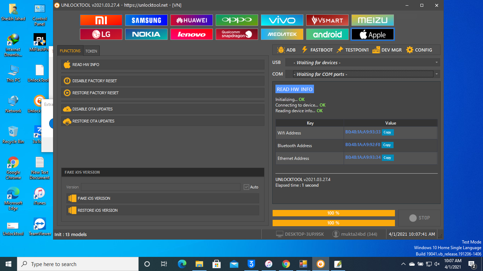Click Ethernet address B0:48:1A:A9:93:34
This screenshot has width=483, height=271.
pyautogui.click(x=363, y=157)
